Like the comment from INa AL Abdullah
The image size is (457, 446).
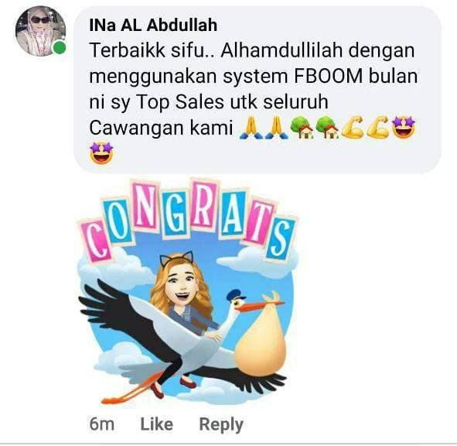156,424
